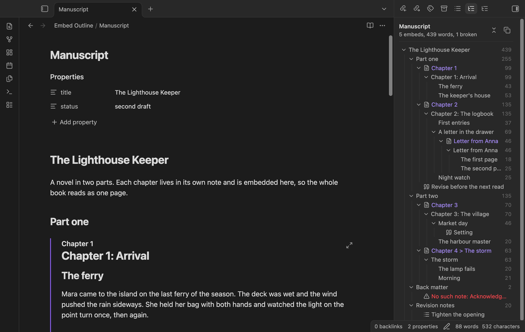Open command palette terminal icon
The height and width of the screenshot is (332, 525).
tap(9, 92)
